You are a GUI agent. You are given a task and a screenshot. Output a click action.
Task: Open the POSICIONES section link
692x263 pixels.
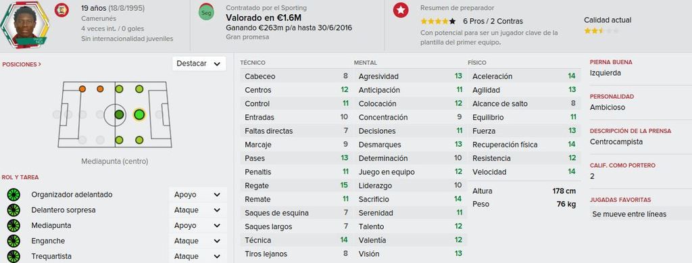[22, 64]
